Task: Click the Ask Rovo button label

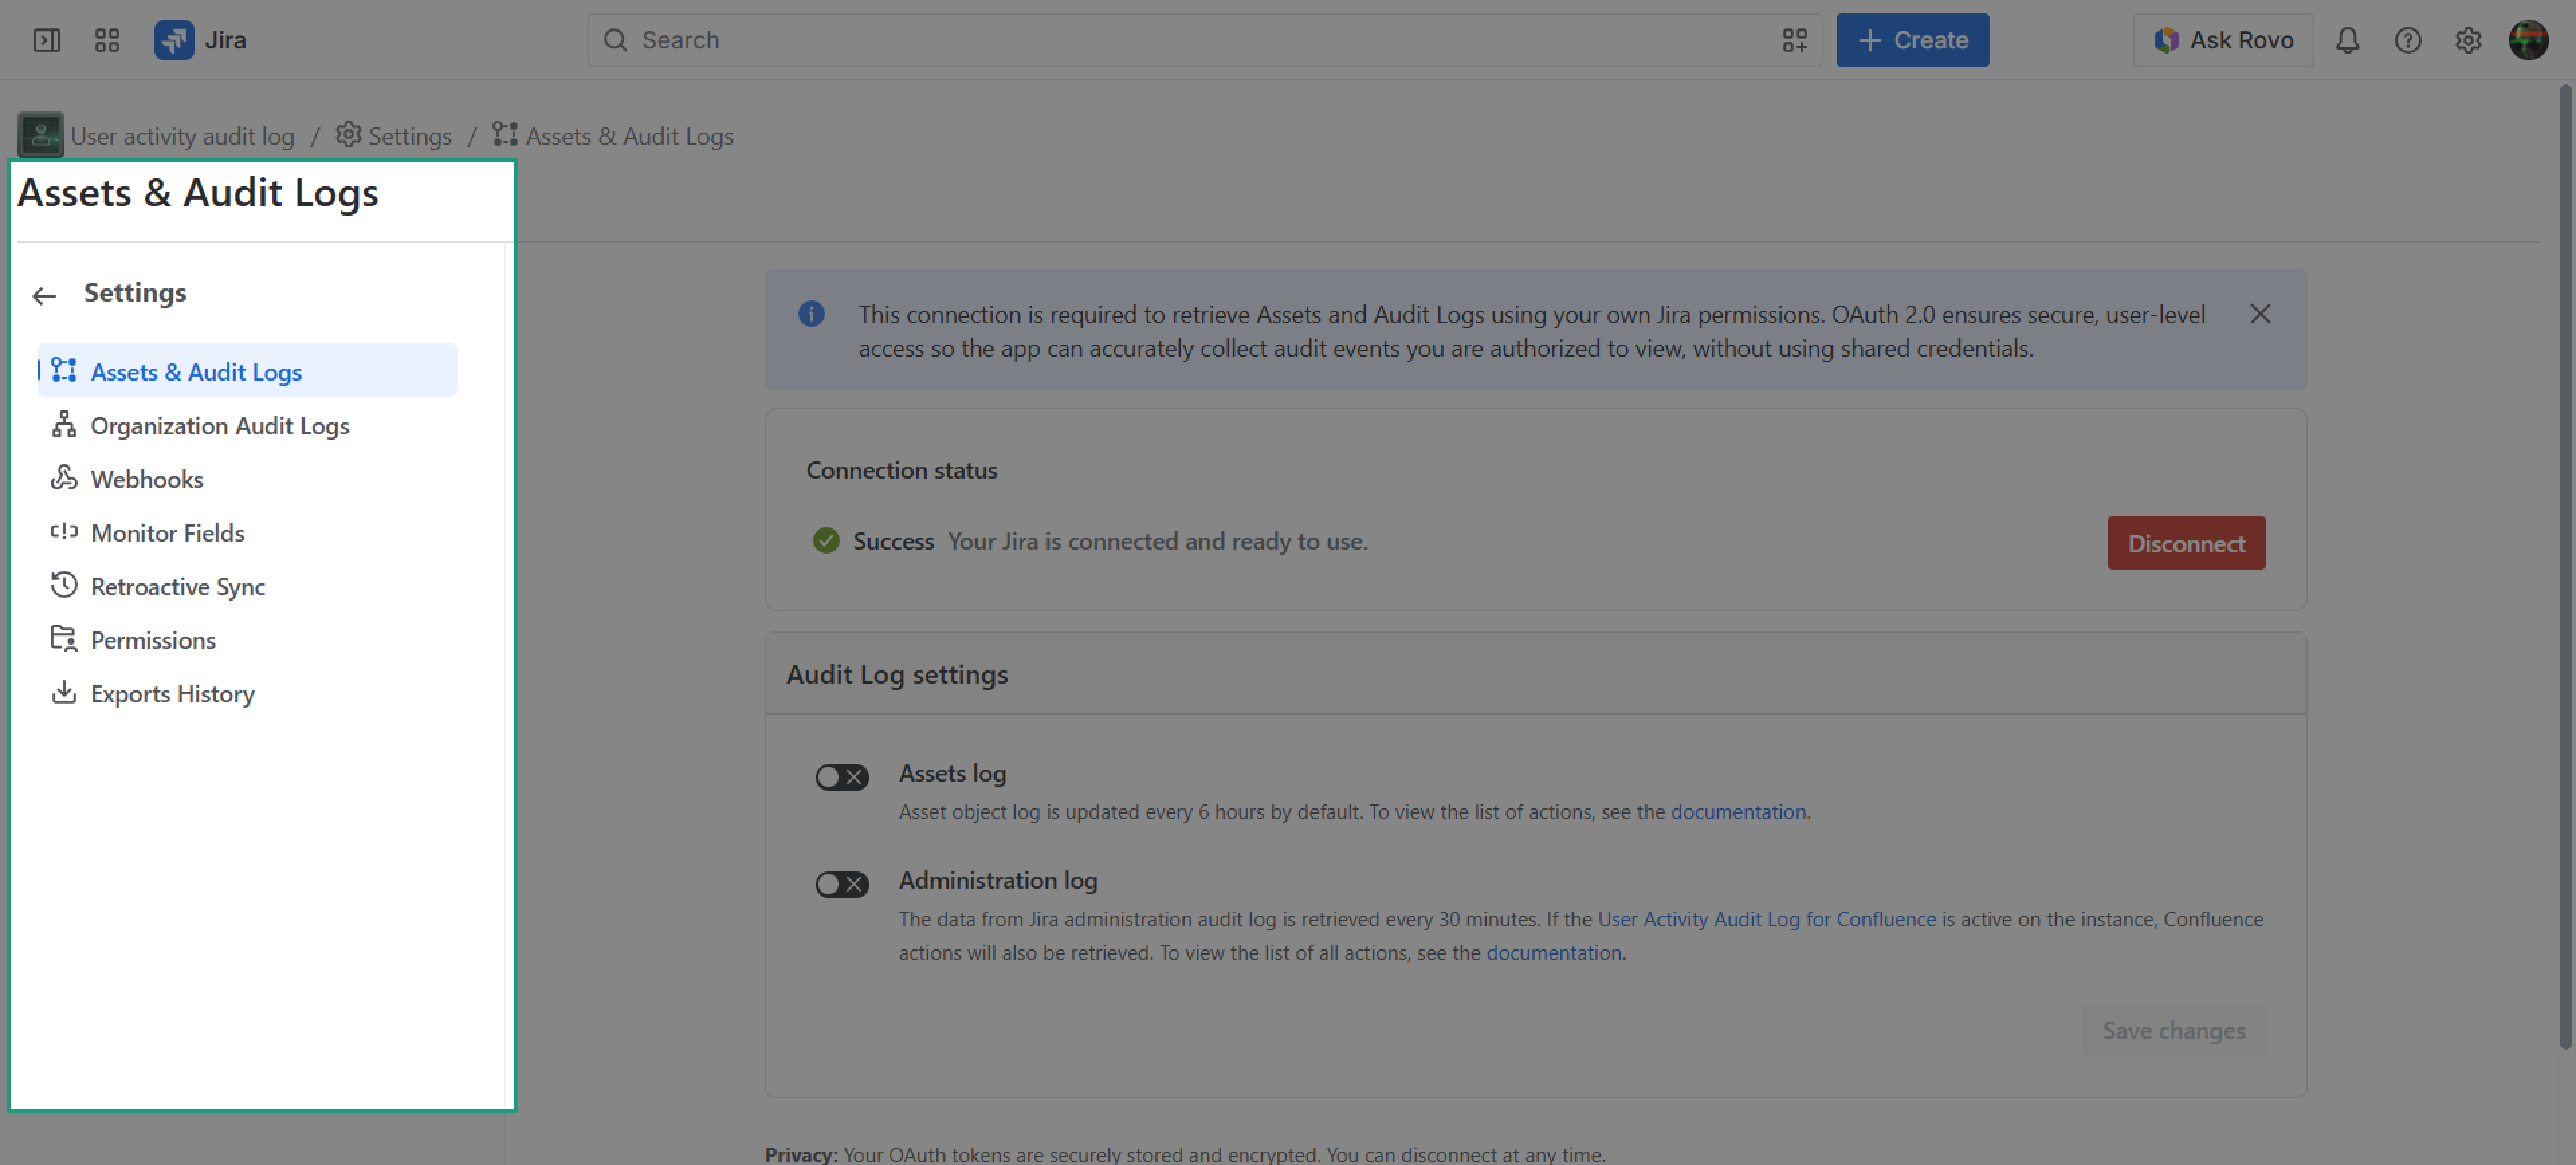Action: pos(2241,40)
